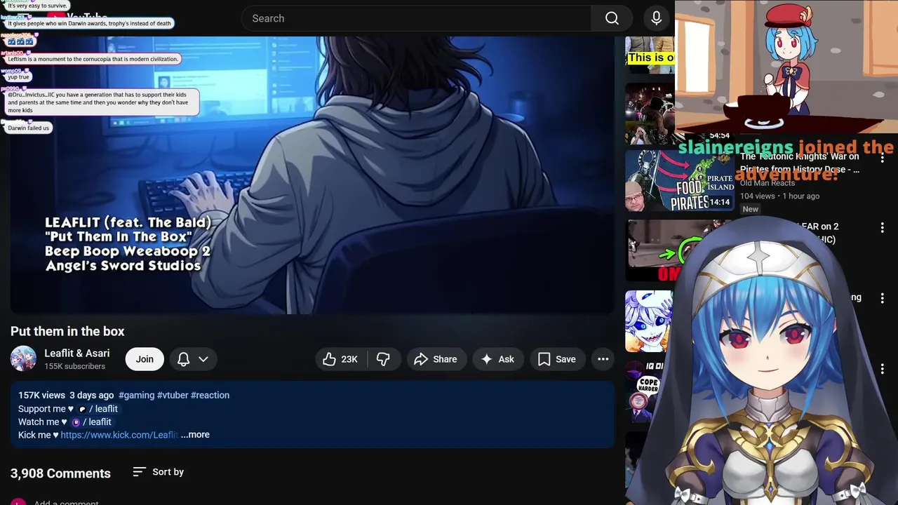The width and height of the screenshot is (898, 505).
Task: Click the 14:14 duration badge
Action: (x=719, y=202)
